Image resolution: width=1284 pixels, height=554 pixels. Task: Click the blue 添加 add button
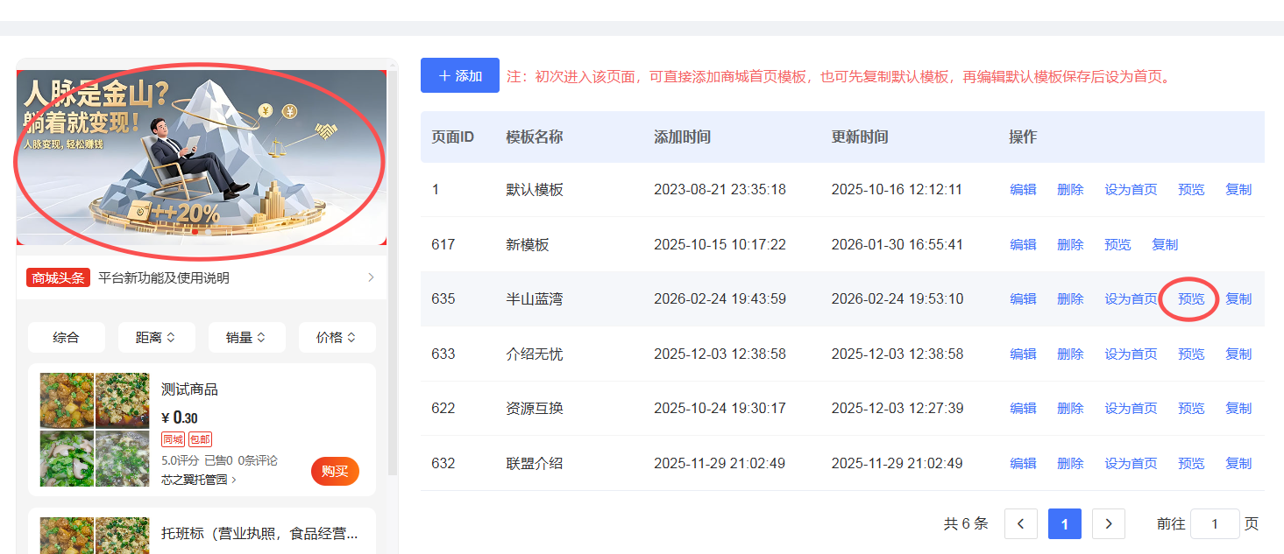click(459, 75)
